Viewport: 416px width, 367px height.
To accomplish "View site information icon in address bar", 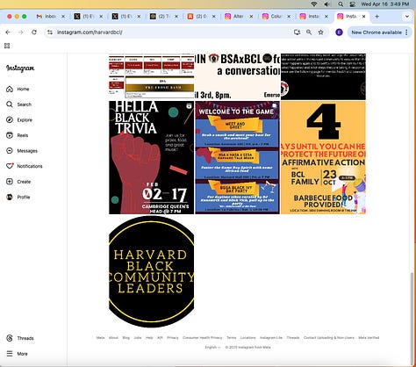I will tap(50, 32).
